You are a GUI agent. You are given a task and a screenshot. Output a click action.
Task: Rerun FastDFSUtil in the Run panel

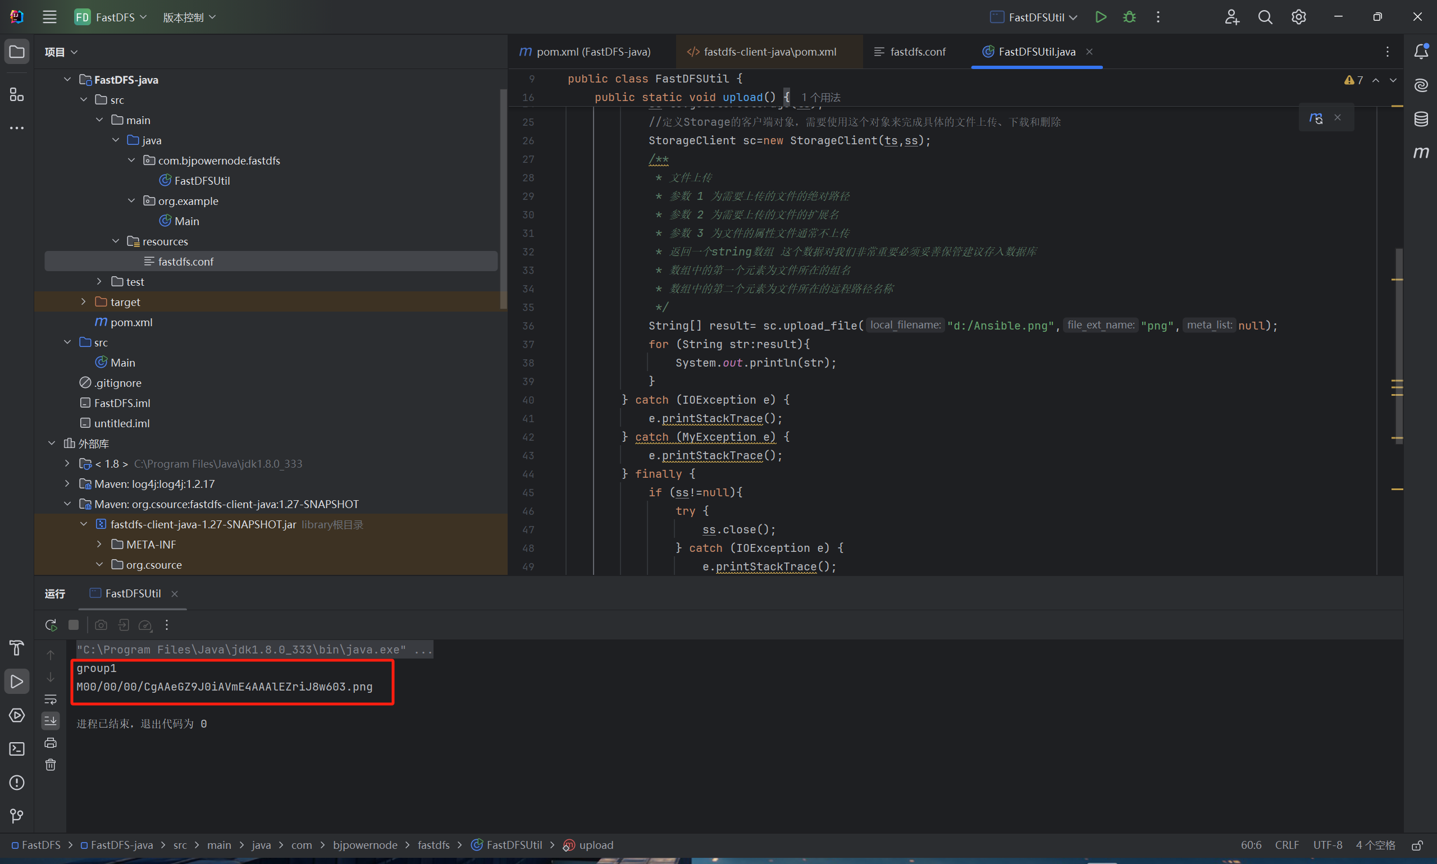(x=51, y=625)
